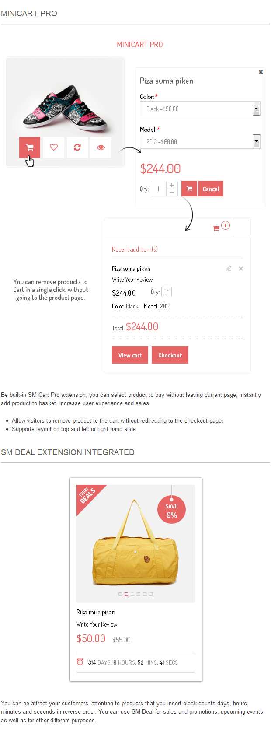271x732 pixels.
Task: Click the View cart button
Action: tap(130, 355)
